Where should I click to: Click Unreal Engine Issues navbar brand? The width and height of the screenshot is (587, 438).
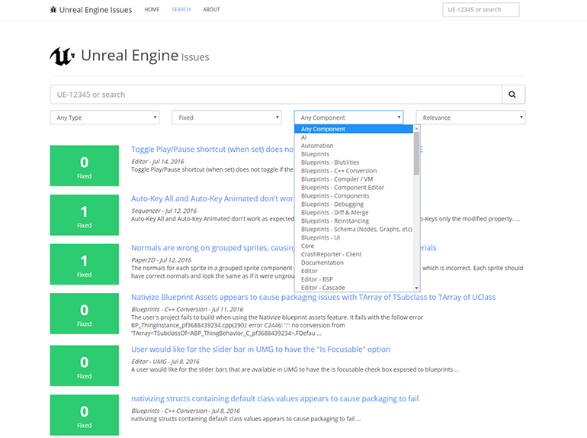point(91,10)
